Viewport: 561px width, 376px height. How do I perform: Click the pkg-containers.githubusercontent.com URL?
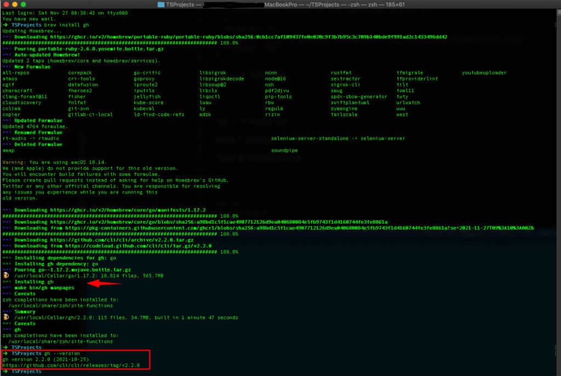pos(300,228)
